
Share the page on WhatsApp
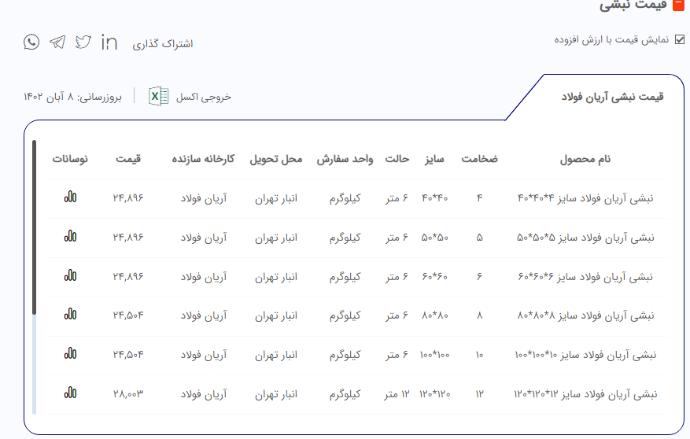point(31,42)
